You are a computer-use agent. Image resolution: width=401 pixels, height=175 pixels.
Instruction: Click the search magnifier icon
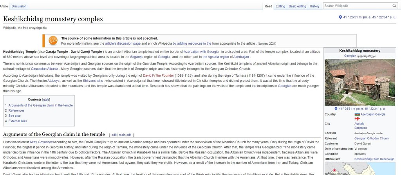click(x=394, y=5)
